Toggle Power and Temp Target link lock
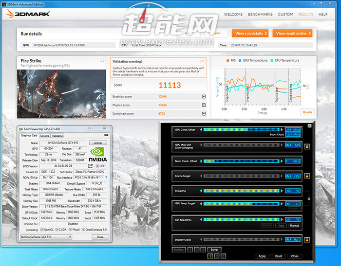 click(309, 198)
